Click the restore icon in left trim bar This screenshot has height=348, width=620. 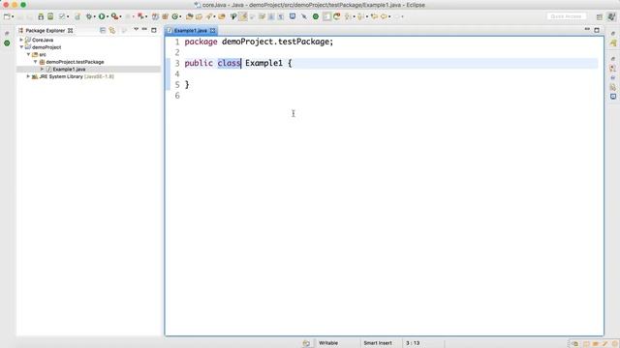click(x=7, y=33)
